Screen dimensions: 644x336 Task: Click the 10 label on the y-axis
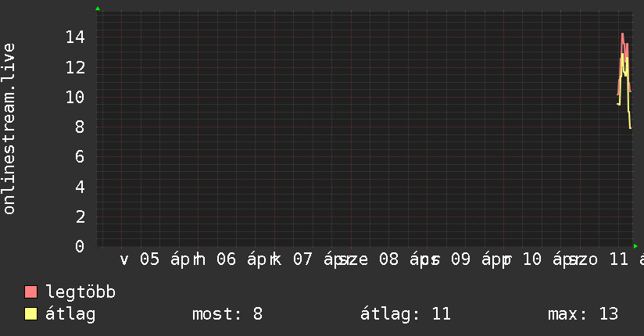point(75,97)
